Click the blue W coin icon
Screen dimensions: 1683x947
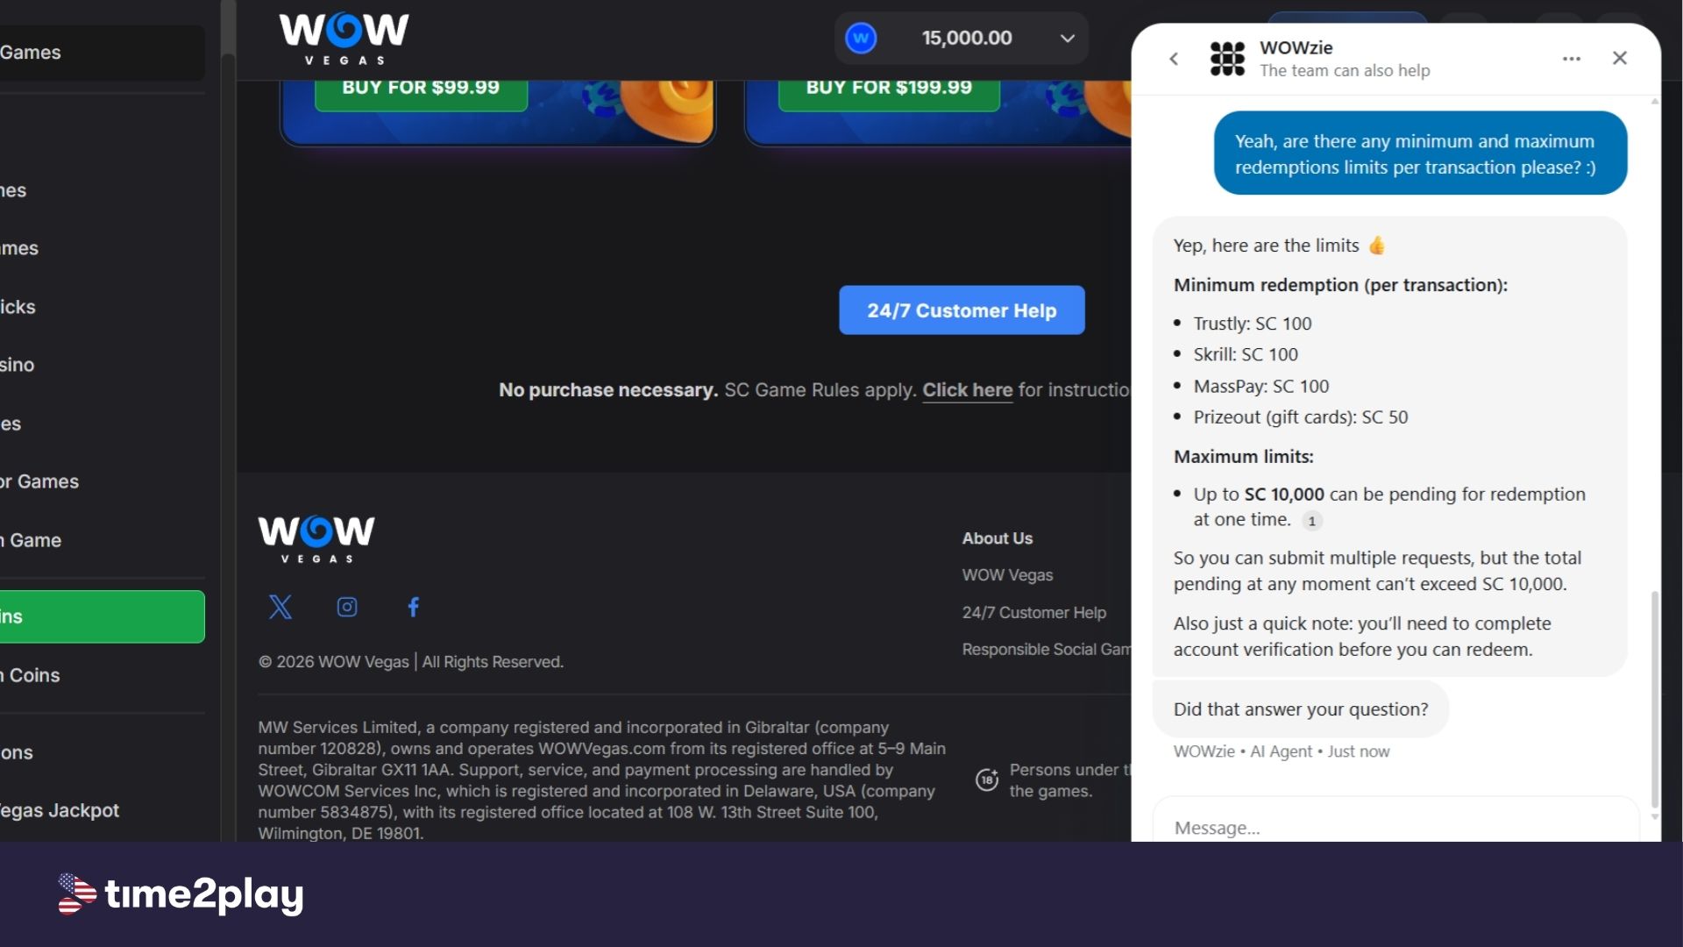coord(861,38)
